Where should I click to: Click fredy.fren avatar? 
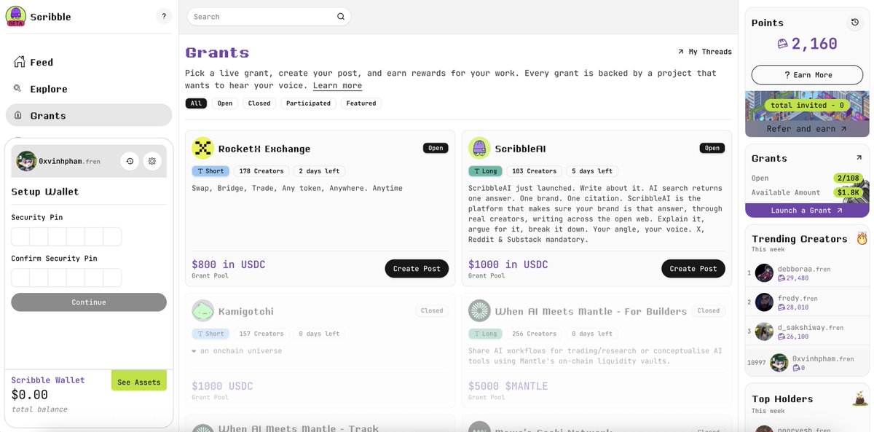coord(764,302)
